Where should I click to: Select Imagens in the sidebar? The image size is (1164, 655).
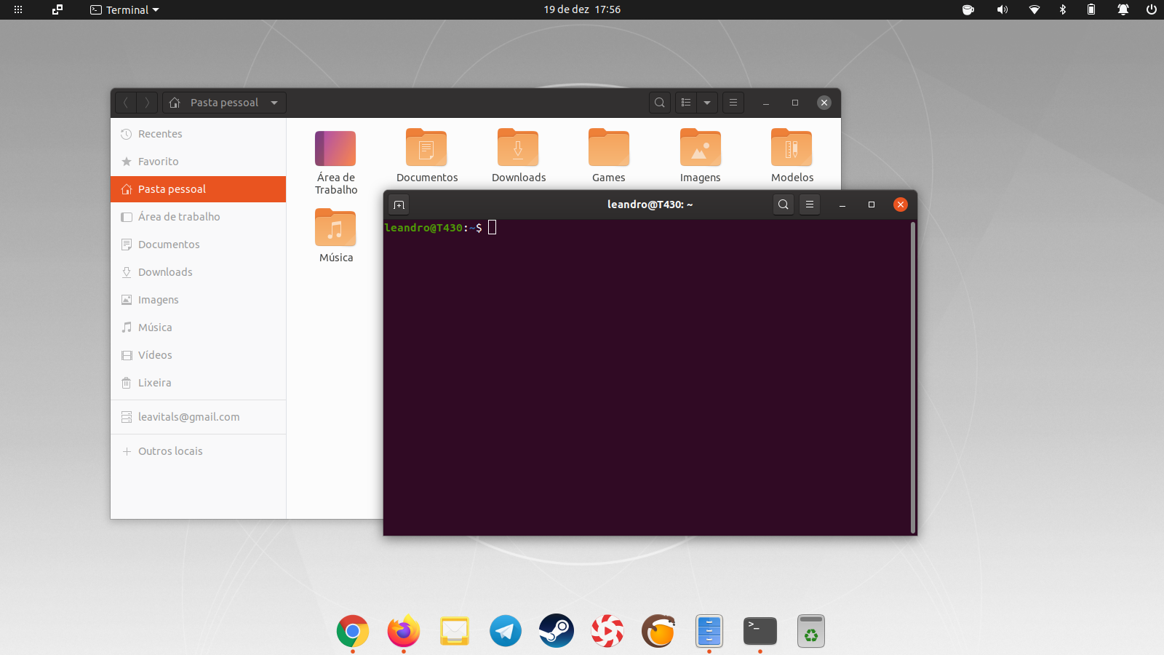(x=198, y=300)
